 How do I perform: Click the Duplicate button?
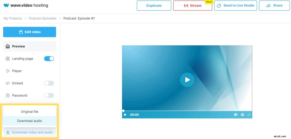(x=154, y=6)
